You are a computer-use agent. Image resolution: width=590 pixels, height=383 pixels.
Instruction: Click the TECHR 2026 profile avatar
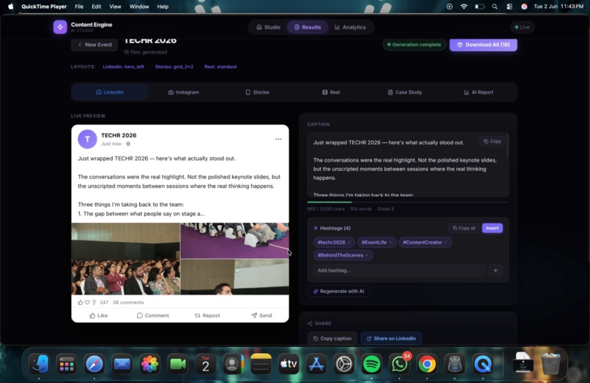coord(87,139)
